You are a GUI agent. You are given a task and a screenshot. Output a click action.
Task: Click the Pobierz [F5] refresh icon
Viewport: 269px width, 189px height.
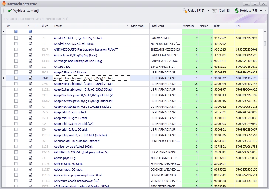click(237, 11)
